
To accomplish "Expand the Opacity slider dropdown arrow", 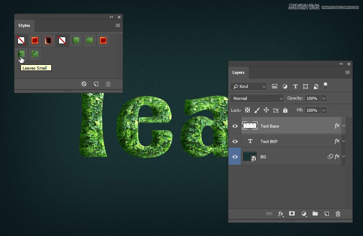I will (323, 98).
